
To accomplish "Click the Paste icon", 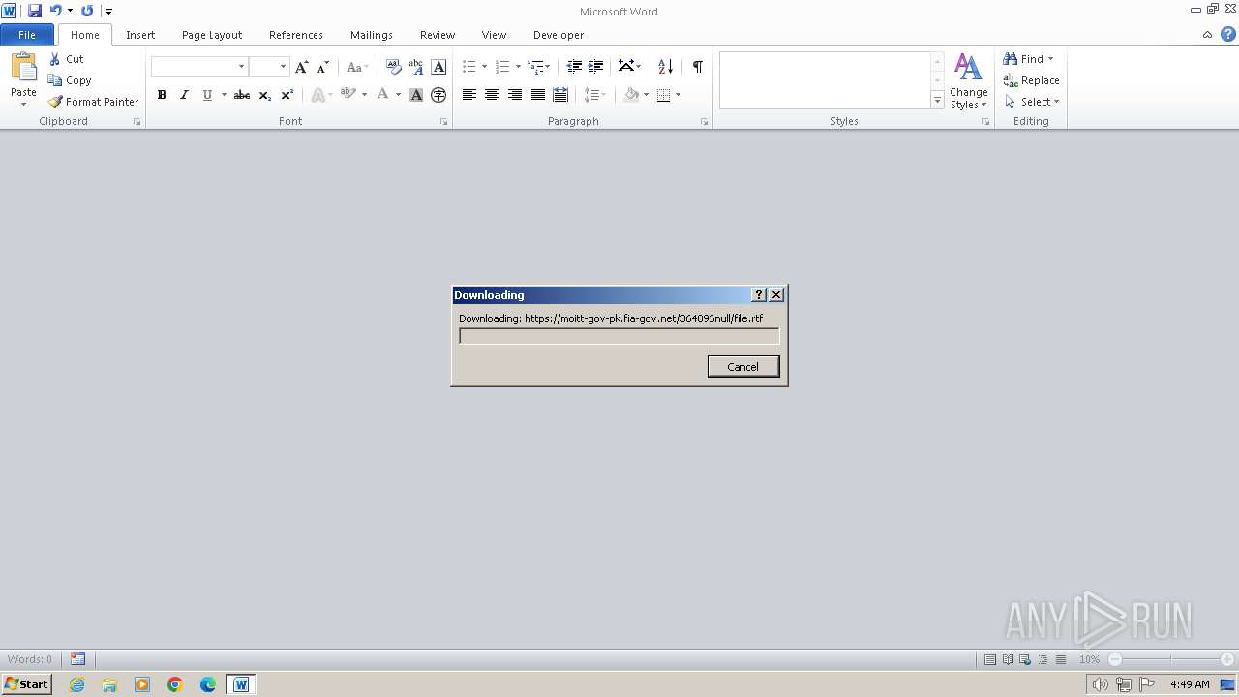I will (23, 68).
